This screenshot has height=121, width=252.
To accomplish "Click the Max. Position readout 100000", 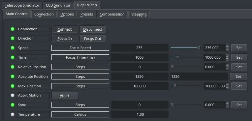I will (140, 86).
